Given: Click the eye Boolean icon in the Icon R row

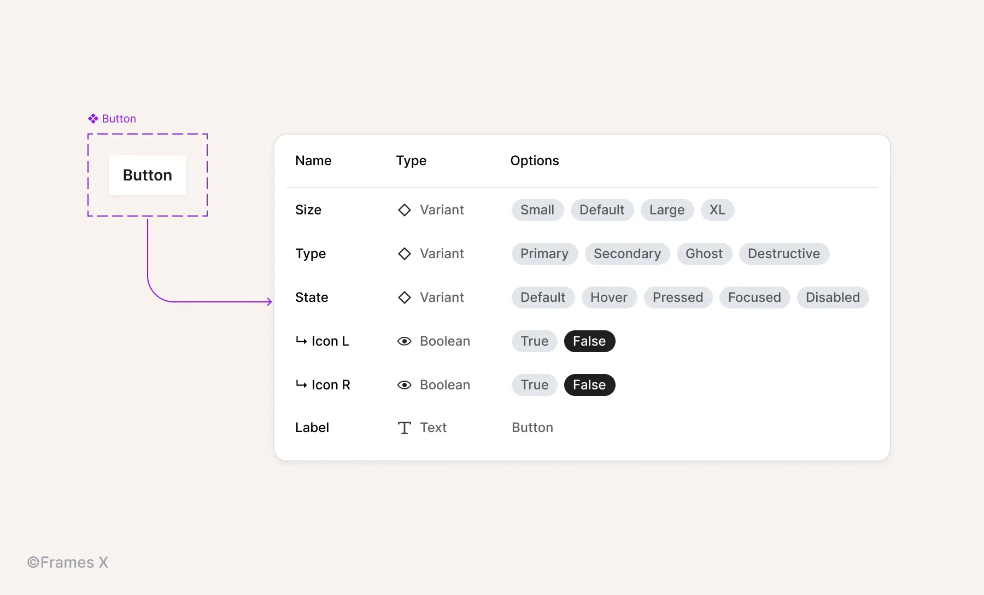Looking at the screenshot, I should (405, 385).
